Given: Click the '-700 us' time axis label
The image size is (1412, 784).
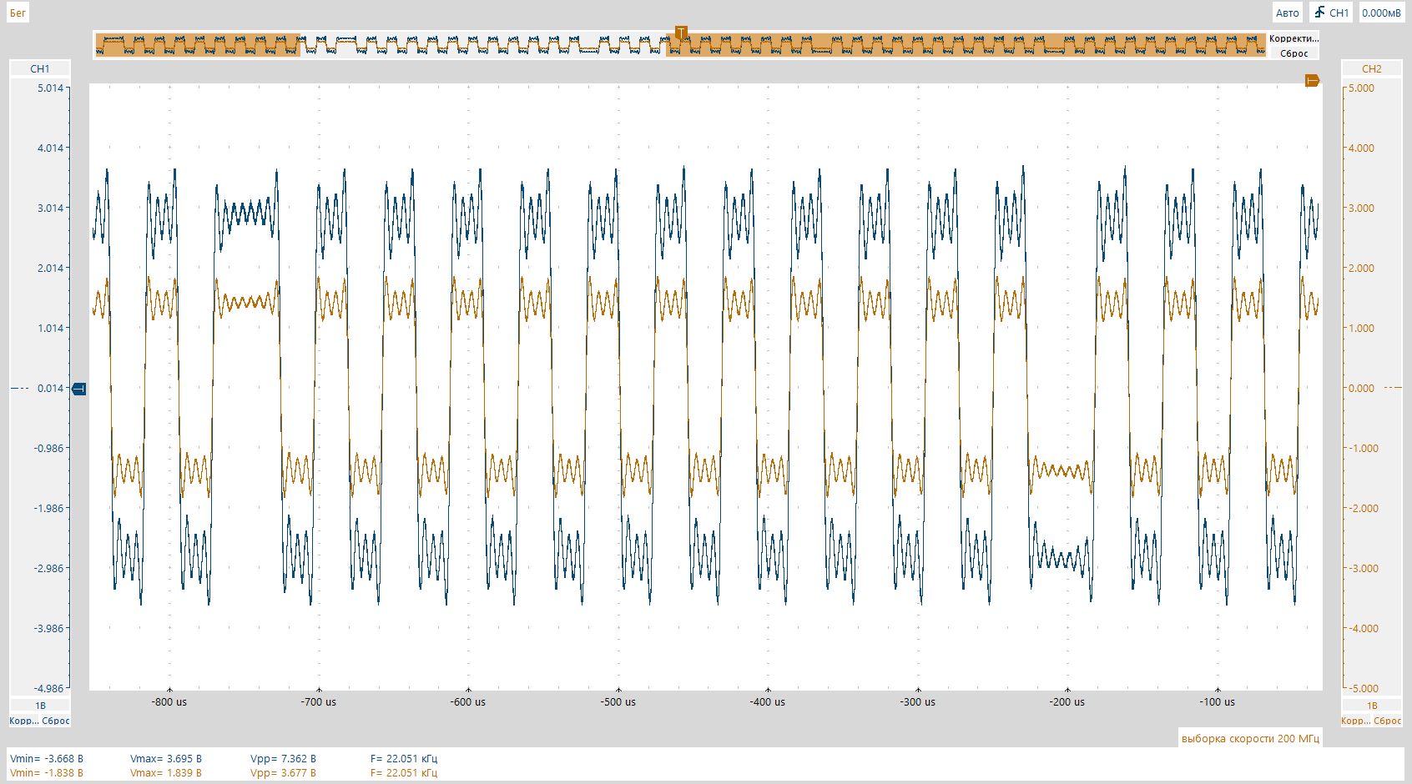Looking at the screenshot, I should click(x=319, y=702).
